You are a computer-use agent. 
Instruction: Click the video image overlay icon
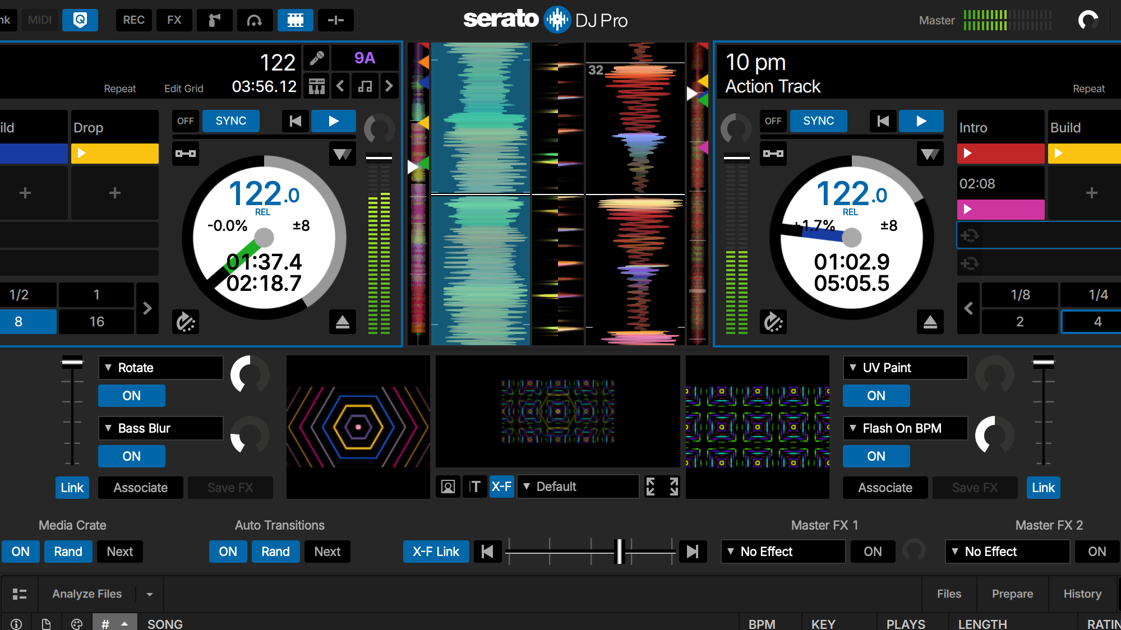(x=448, y=487)
